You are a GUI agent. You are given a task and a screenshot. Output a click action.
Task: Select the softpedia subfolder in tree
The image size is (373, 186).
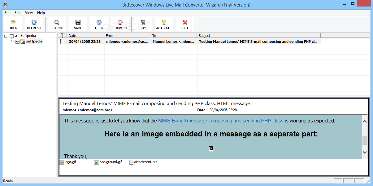tap(34, 41)
